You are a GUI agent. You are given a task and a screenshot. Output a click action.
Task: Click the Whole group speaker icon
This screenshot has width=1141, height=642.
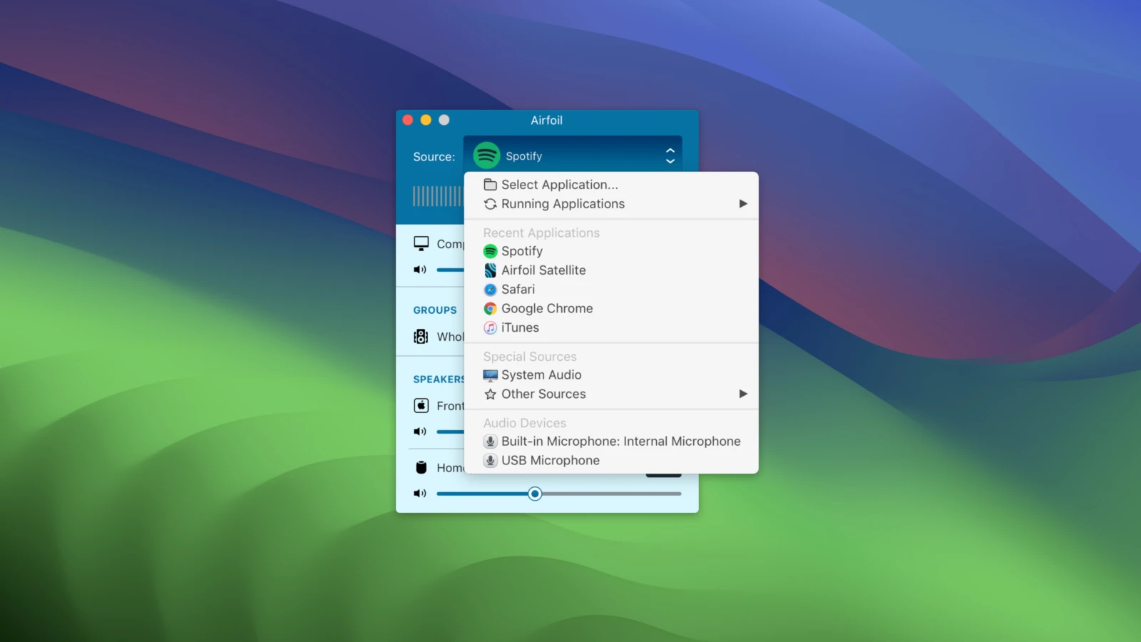pyautogui.click(x=421, y=337)
